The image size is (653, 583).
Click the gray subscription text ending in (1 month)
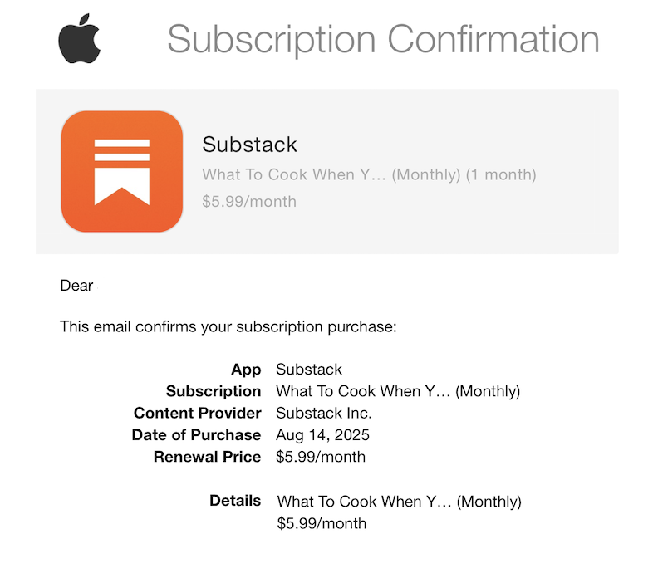click(x=369, y=174)
